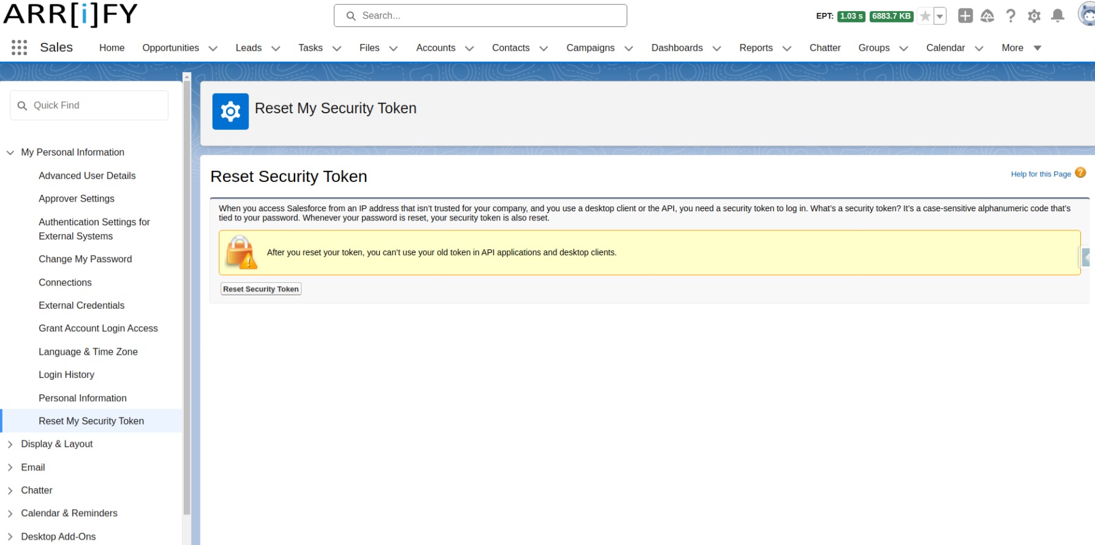Open the Help for this Page link
The height and width of the screenshot is (545, 1095).
[x=1040, y=174]
